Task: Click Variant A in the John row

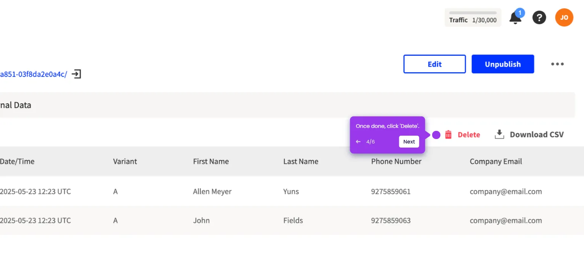Action: tap(115, 220)
